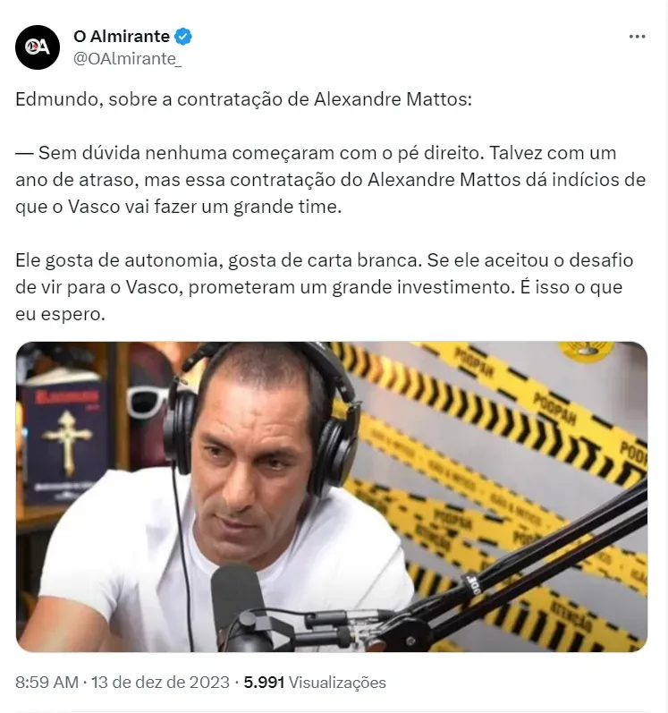Viewport: 668px width, 713px height.
Task: Open the 5.991 Visualizações view count
Action: tap(315, 682)
